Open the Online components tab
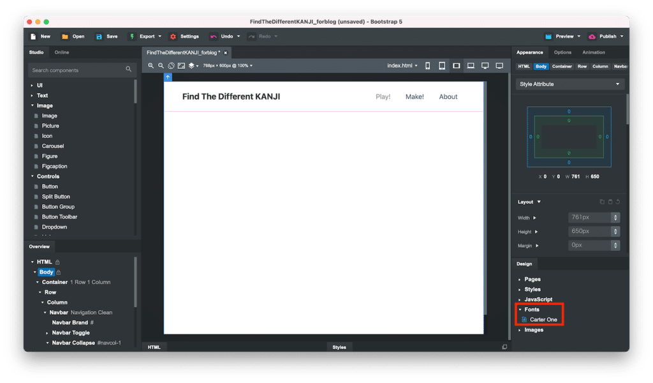Screen dimensions: 653x383 [x=62, y=52]
